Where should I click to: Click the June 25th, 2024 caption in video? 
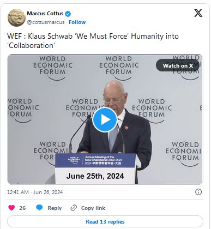point(95,176)
